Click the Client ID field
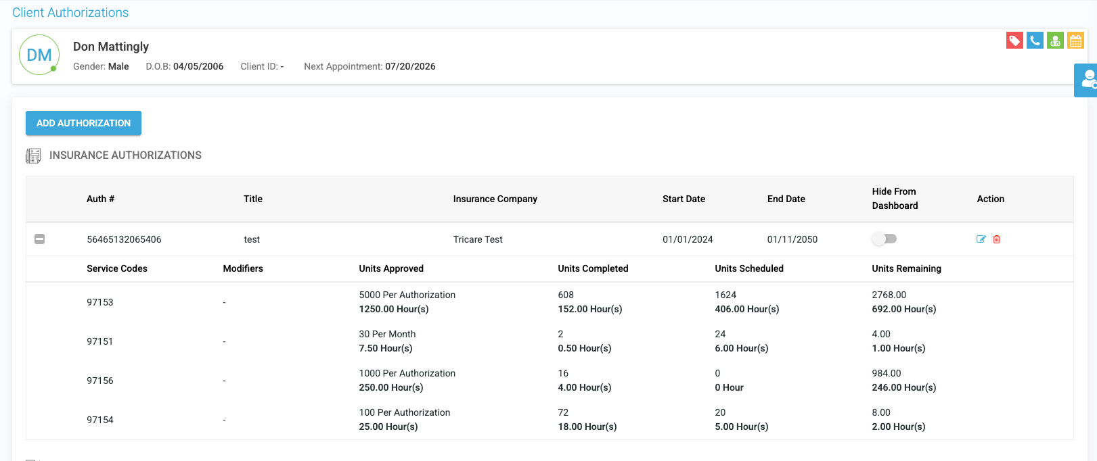This screenshot has width=1097, height=461. tap(262, 66)
